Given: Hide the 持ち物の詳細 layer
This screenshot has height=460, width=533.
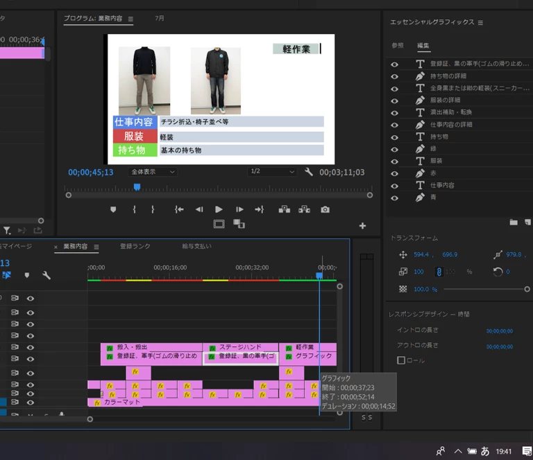Looking at the screenshot, I should point(394,77).
